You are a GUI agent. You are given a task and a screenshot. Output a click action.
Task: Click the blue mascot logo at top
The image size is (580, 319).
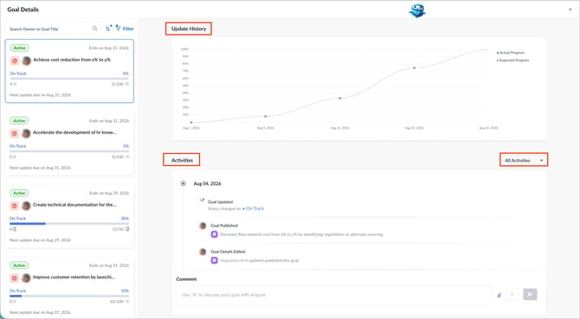(417, 10)
